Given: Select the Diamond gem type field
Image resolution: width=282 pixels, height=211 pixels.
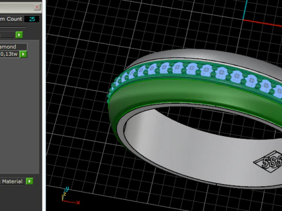Looking at the screenshot, I should pos(14,47).
